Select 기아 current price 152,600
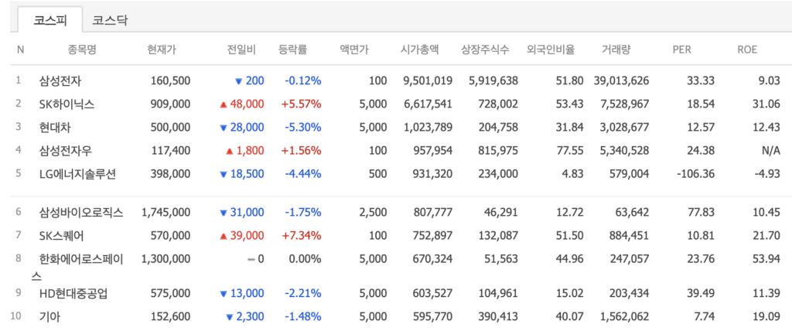 [171, 316]
